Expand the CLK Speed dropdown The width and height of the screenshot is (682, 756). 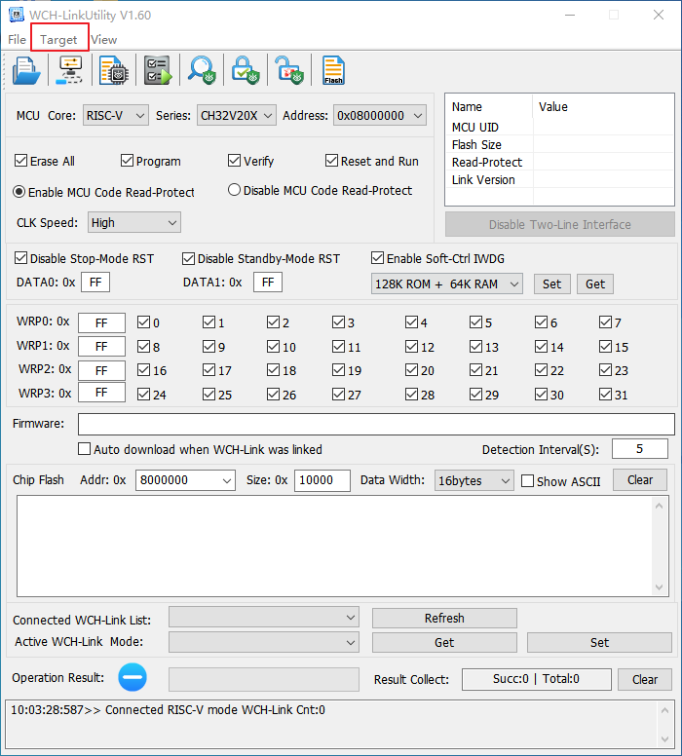pyautogui.click(x=134, y=222)
